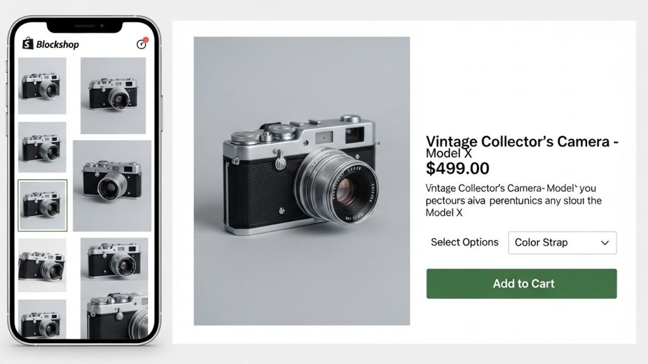
Task: Click the top-left camera thumbnail on the phone
Action: tap(42, 86)
